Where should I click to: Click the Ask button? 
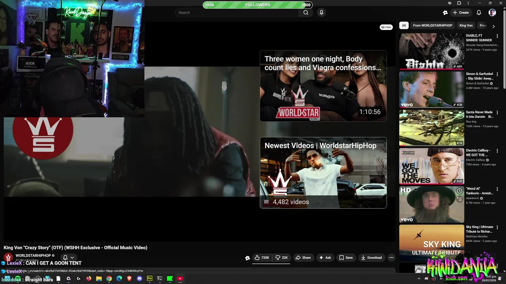[x=325, y=258]
